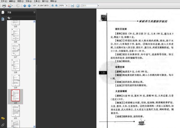
Task: Go to previous page with up arrow
Action: click(x=25, y=6)
